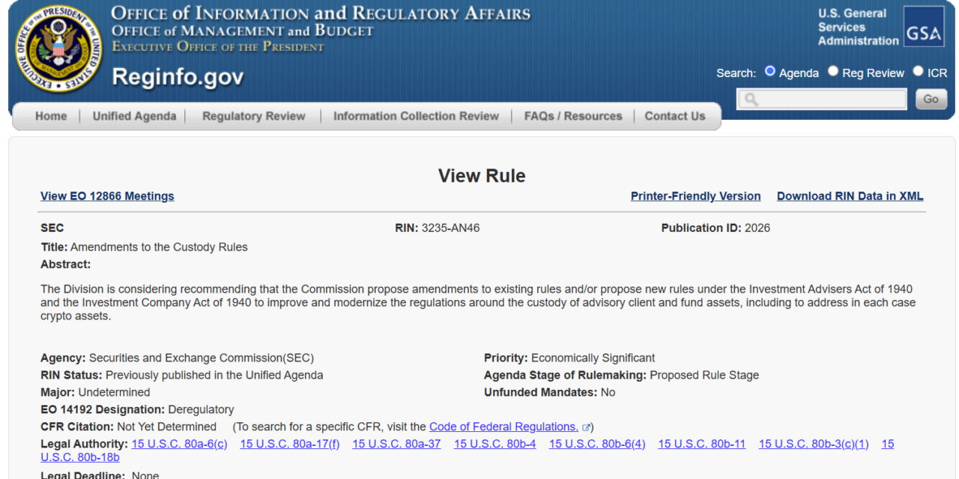The height and width of the screenshot is (479, 959).
Task: Click the Agenda Stage value Proposed Rule Stage
Action: (704, 375)
